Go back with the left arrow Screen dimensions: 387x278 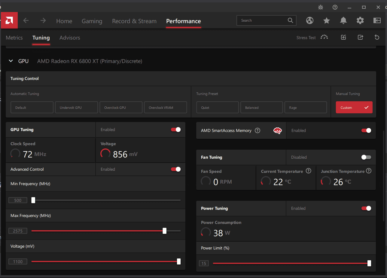pyautogui.click(x=26, y=20)
